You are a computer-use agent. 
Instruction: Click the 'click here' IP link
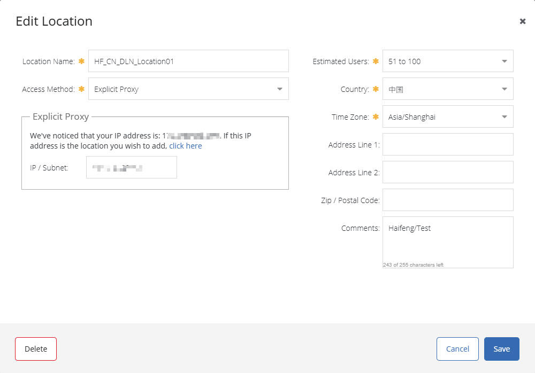(x=186, y=146)
